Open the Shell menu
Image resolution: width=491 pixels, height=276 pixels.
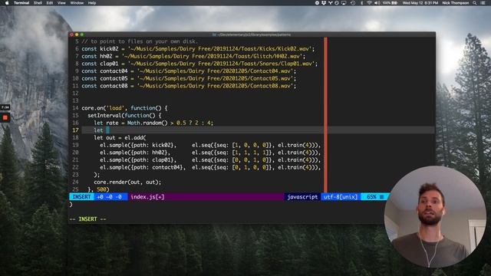[38, 3]
